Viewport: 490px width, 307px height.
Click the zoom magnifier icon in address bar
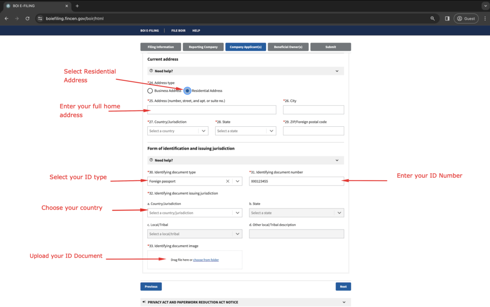coord(433,19)
